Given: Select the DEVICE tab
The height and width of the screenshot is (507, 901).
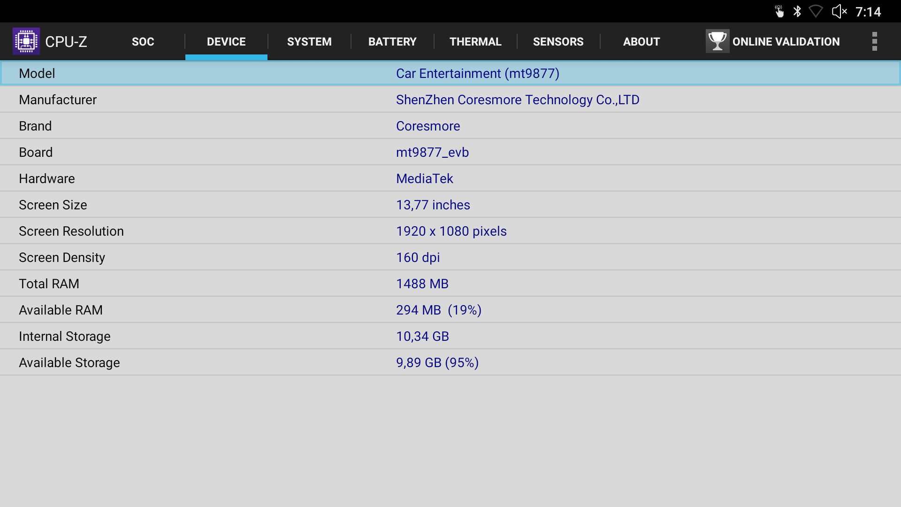Looking at the screenshot, I should pyautogui.click(x=226, y=42).
